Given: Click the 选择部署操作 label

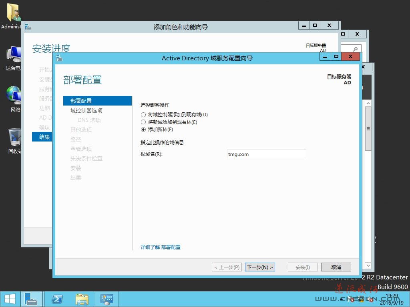Looking at the screenshot, I should tap(155, 105).
